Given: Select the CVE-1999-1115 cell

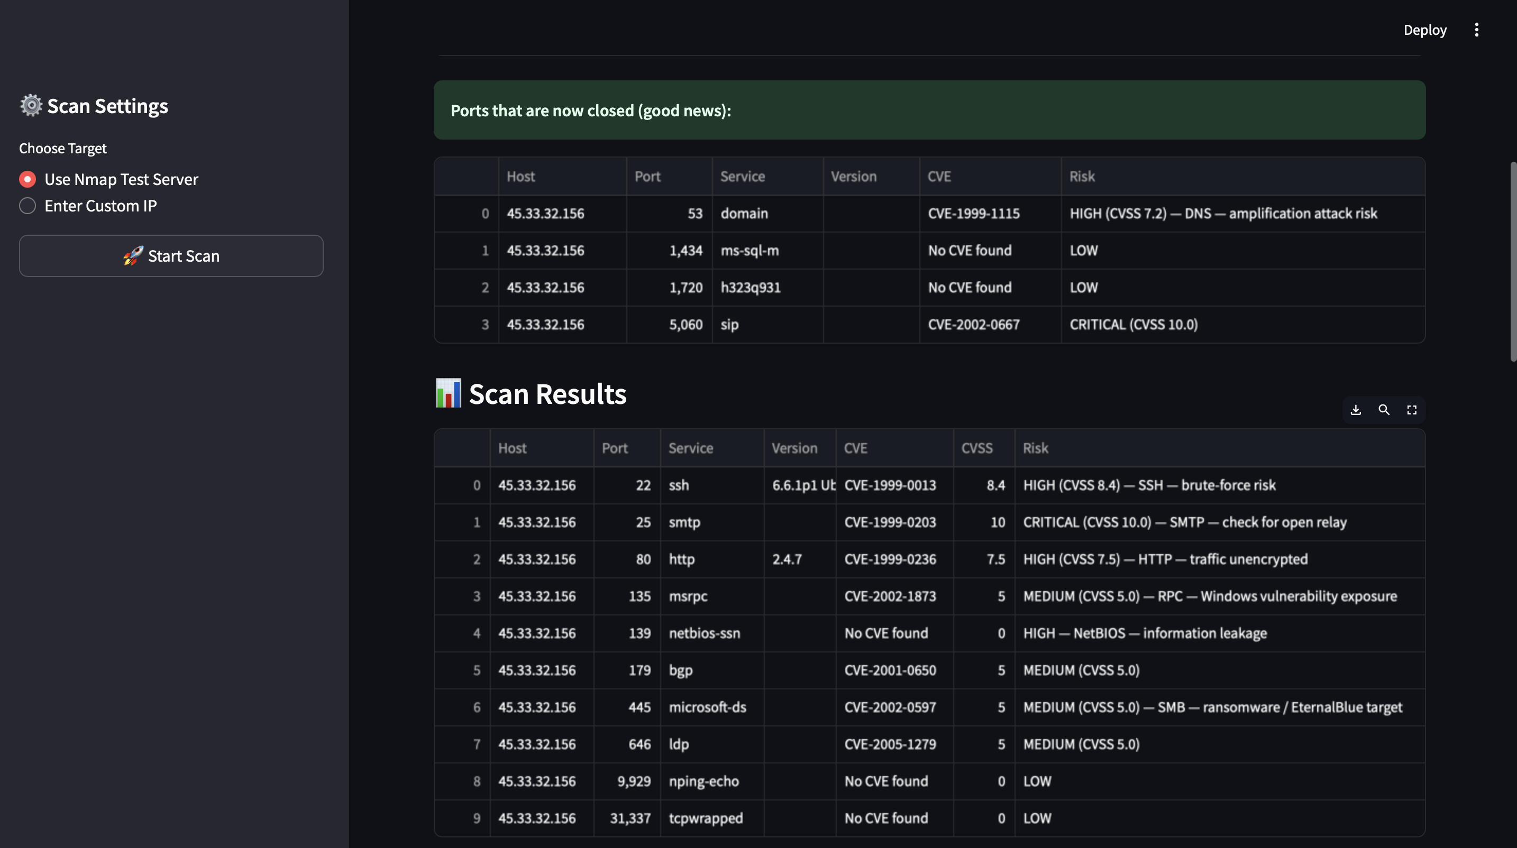Looking at the screenshot, I should tap(991, 214).
